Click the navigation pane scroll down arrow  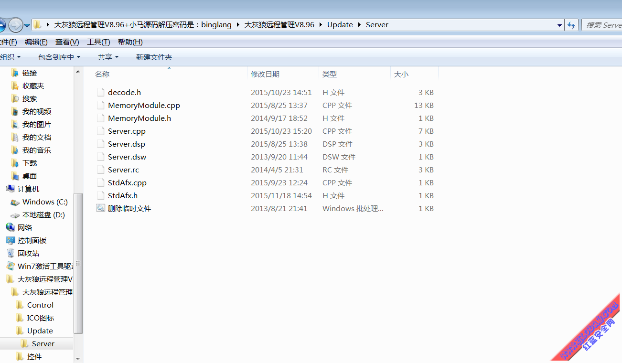78,358
